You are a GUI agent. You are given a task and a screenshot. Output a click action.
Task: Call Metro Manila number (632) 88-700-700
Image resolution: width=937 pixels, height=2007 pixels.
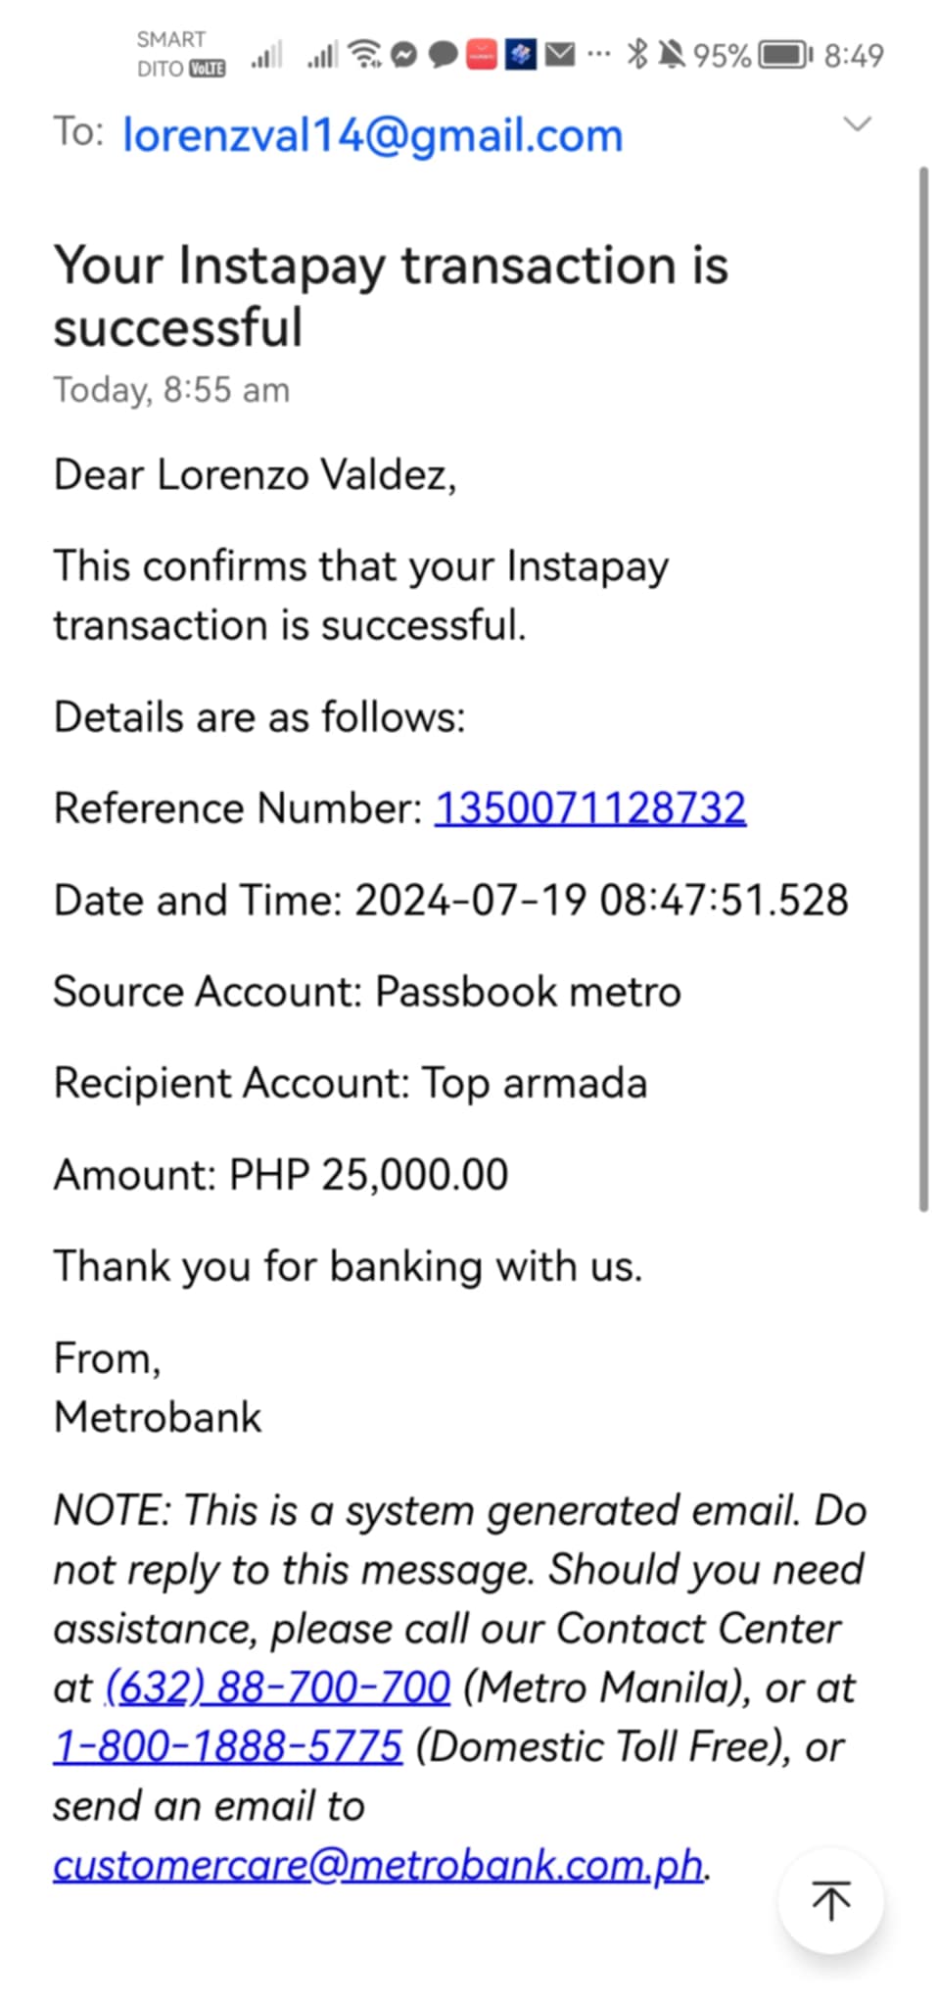pos(278,1688)
